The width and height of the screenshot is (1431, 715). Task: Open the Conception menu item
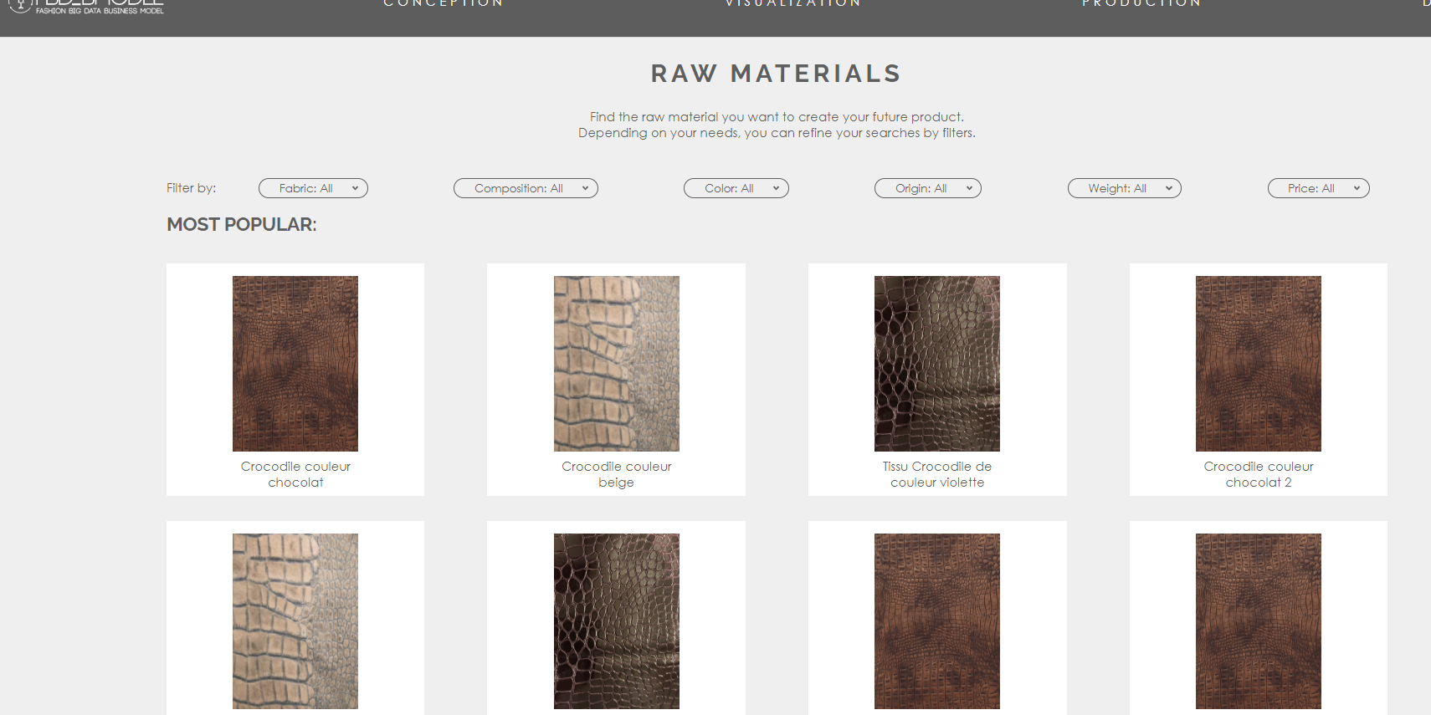(x=443, y=4)
